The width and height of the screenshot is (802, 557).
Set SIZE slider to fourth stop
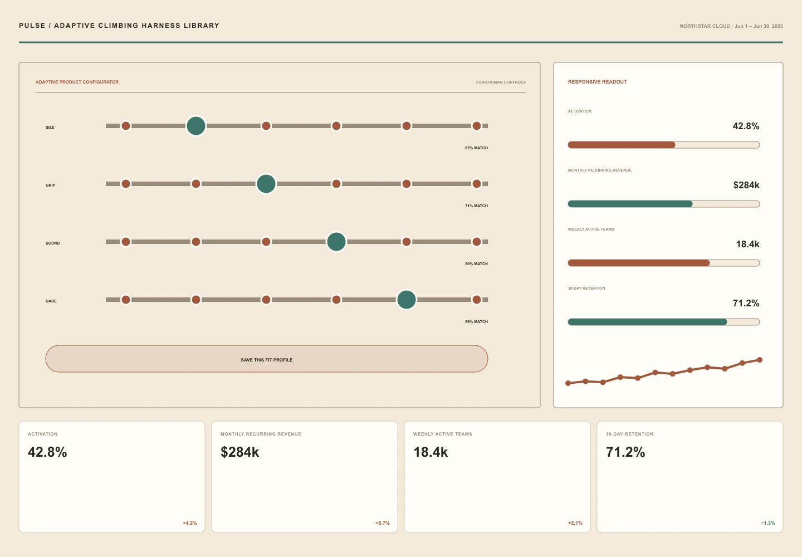tap(336, 126)
